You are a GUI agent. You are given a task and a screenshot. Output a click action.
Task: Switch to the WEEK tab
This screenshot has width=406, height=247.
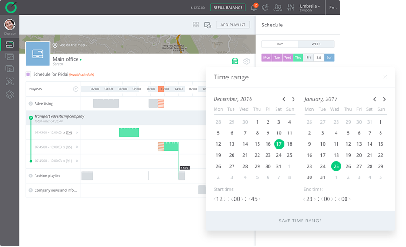316,44
